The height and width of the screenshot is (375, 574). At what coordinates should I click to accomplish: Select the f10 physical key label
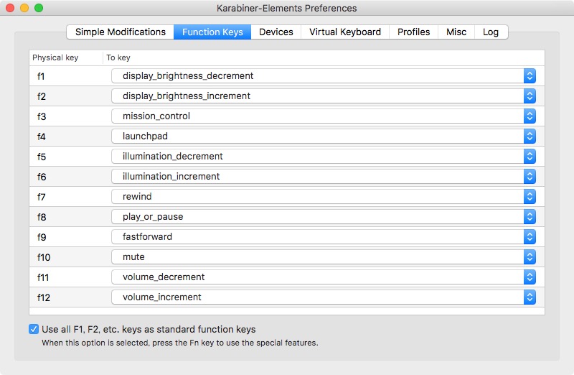pyautogui.click(x=44, y=257)
